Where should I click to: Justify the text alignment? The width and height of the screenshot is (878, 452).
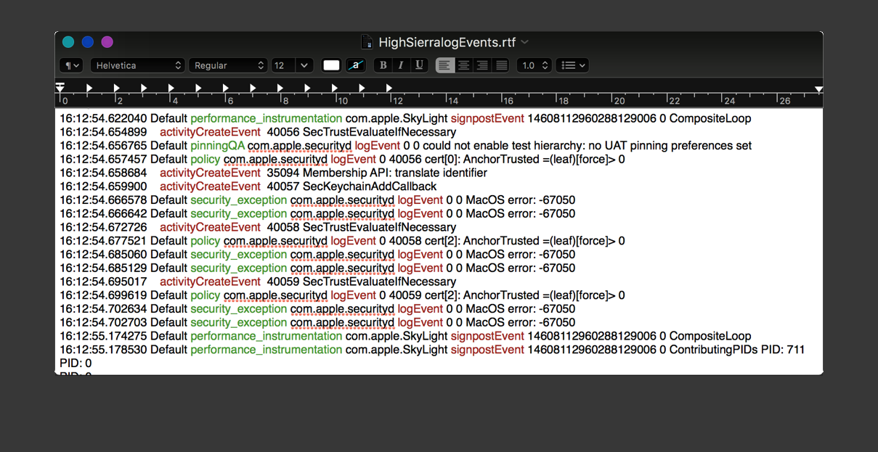[x=501, y=65]
